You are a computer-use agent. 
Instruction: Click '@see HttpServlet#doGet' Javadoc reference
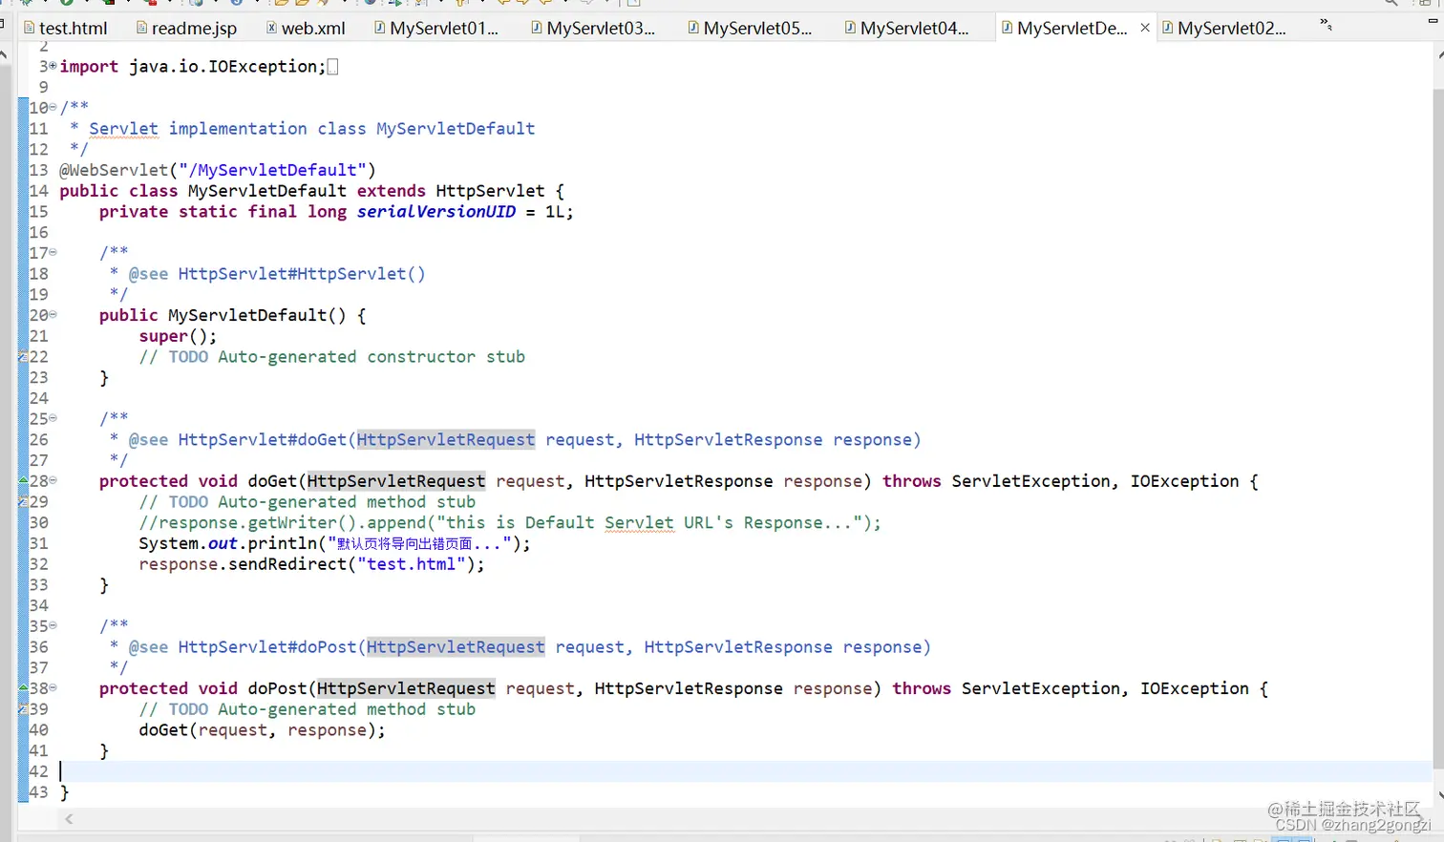point(238,440)
